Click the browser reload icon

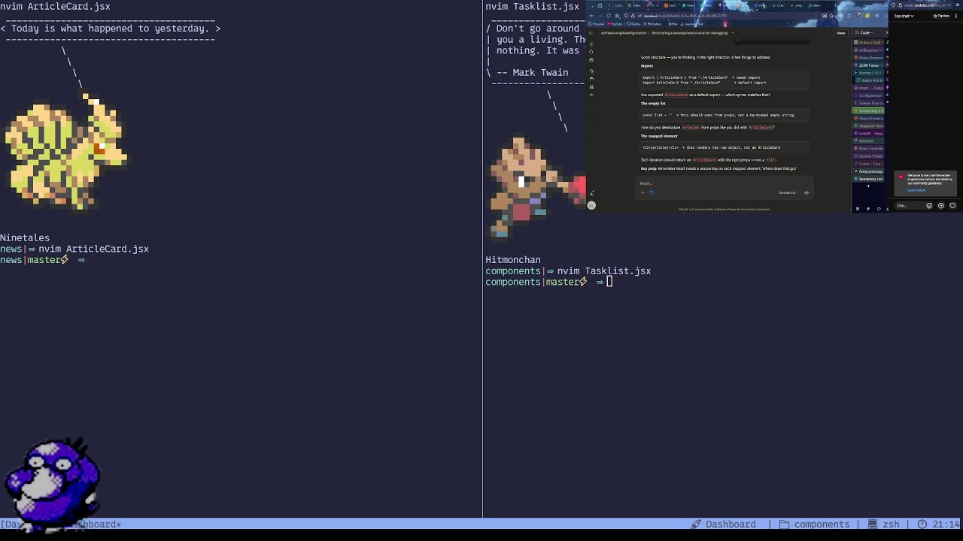click(x=608, y=16)
